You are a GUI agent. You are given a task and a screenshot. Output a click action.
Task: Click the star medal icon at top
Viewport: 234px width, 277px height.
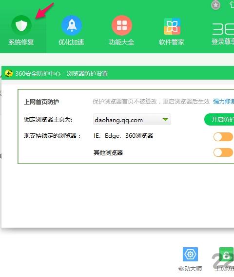pos(215,5)
